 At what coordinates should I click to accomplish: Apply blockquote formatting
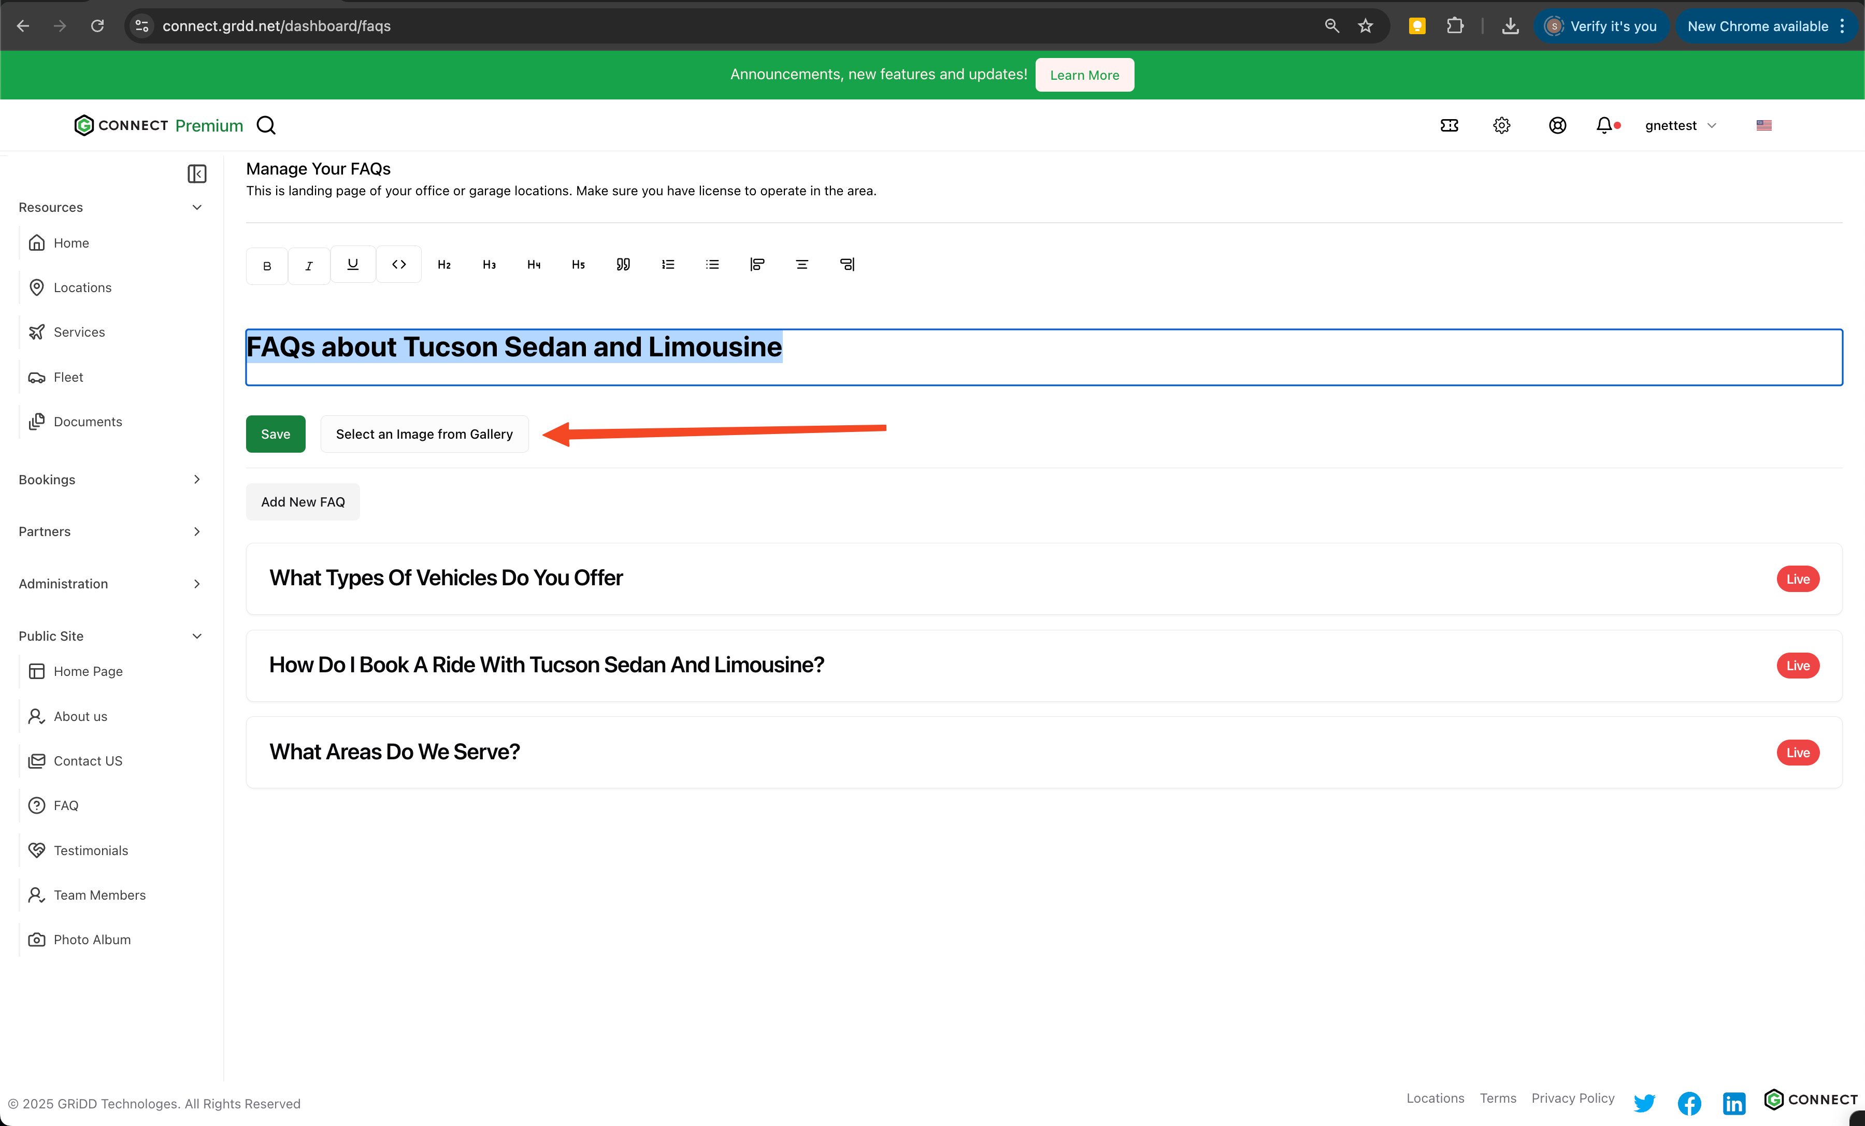pyautogui.click(x=623, y=264)
